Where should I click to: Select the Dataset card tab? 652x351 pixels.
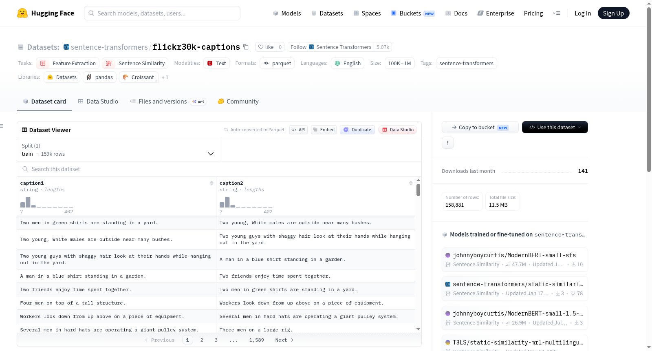click(x=44, y=102)
